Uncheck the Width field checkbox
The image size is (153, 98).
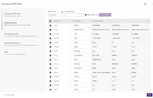[50, 81]
